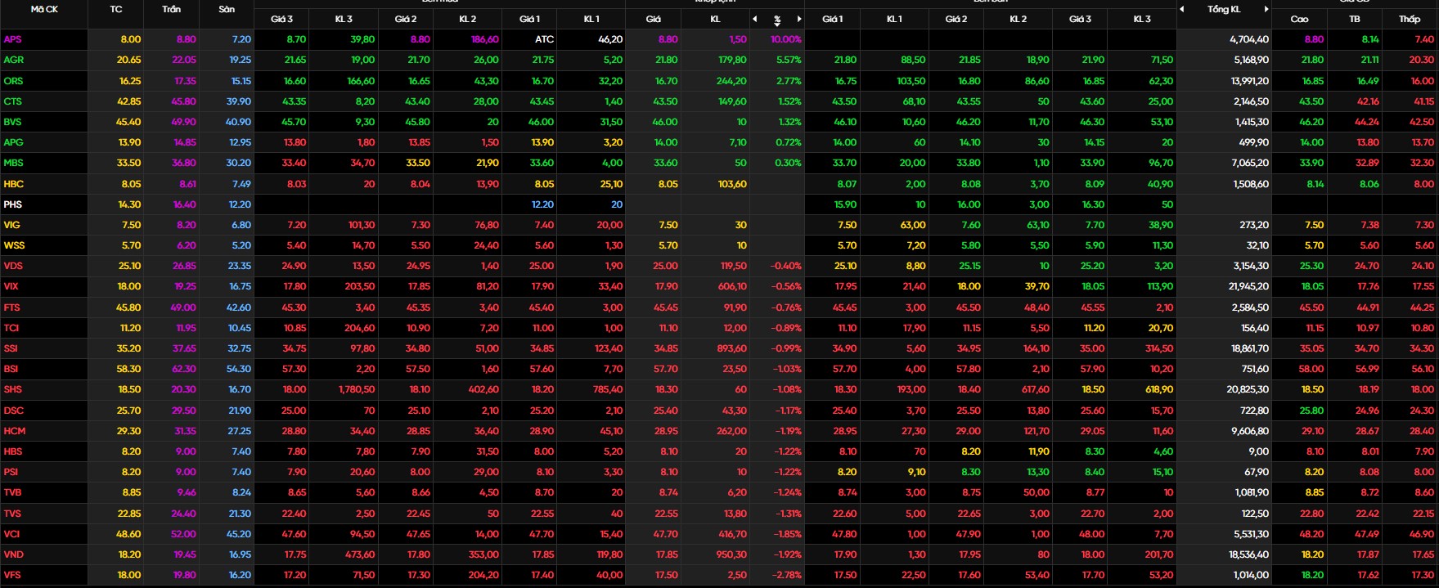Click the VCI stock symbol
Image resolution: width=1439 pixels, height=588 pixels.
[11, 534]
